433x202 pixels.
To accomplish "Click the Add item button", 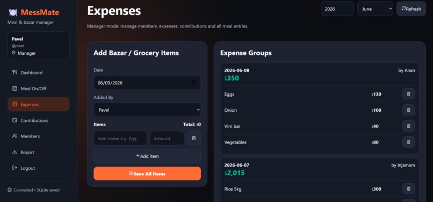I will click(x=147, y=156).
